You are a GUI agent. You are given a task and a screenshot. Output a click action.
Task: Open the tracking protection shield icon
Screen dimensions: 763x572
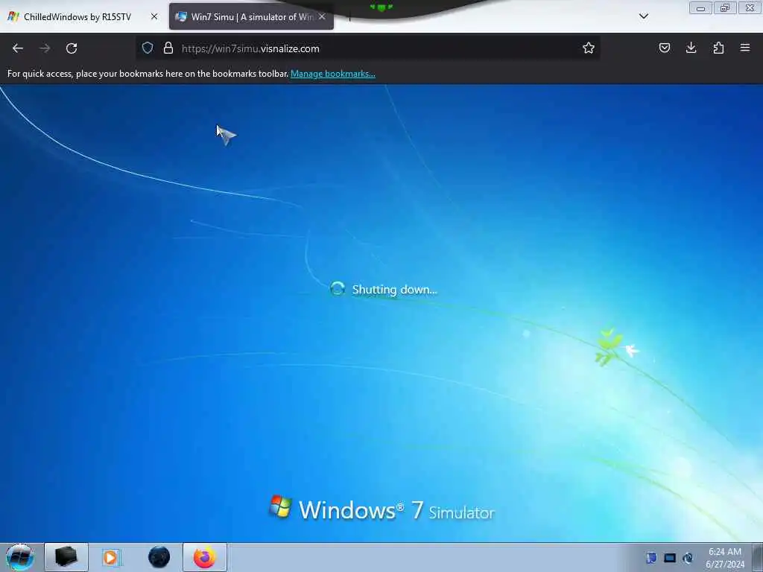point(148,48)
